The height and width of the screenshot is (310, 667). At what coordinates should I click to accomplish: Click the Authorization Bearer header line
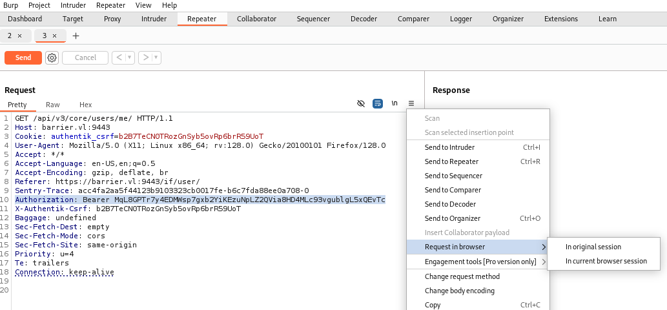(200, 200)
